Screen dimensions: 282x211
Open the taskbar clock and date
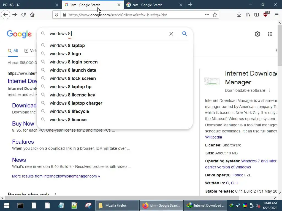pyautogui.click(x=270, y=206)
